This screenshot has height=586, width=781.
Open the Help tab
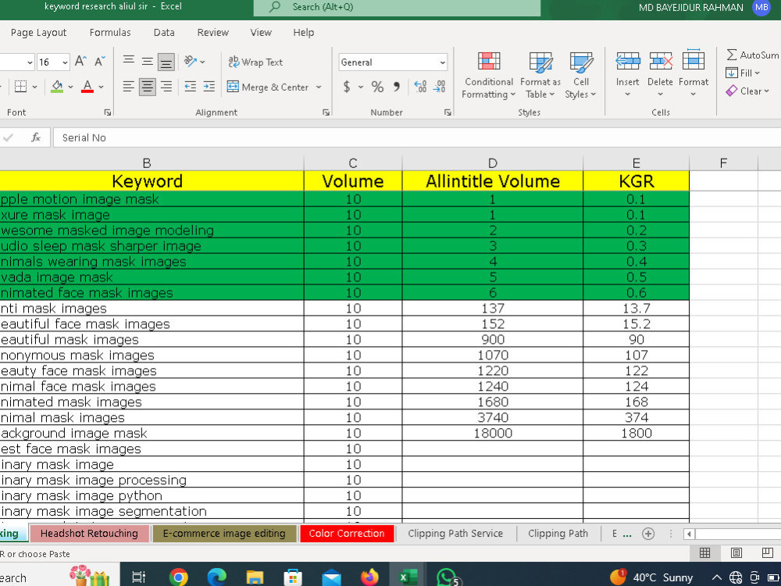click(x=303, y=32)
